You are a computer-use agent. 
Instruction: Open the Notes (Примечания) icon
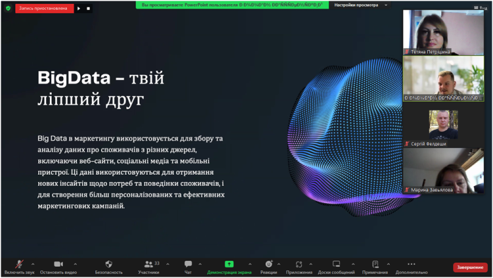375,264
